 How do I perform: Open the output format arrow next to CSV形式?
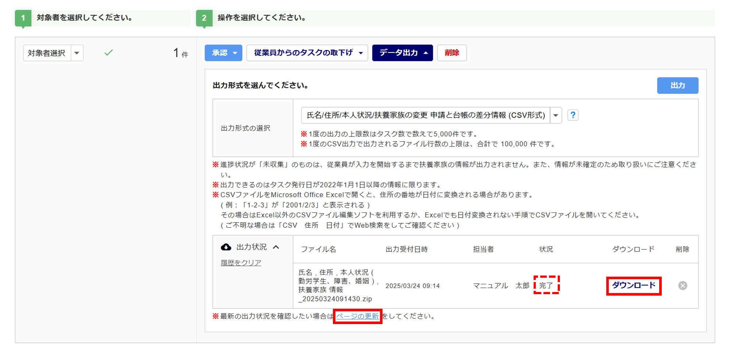pos(556,115)
